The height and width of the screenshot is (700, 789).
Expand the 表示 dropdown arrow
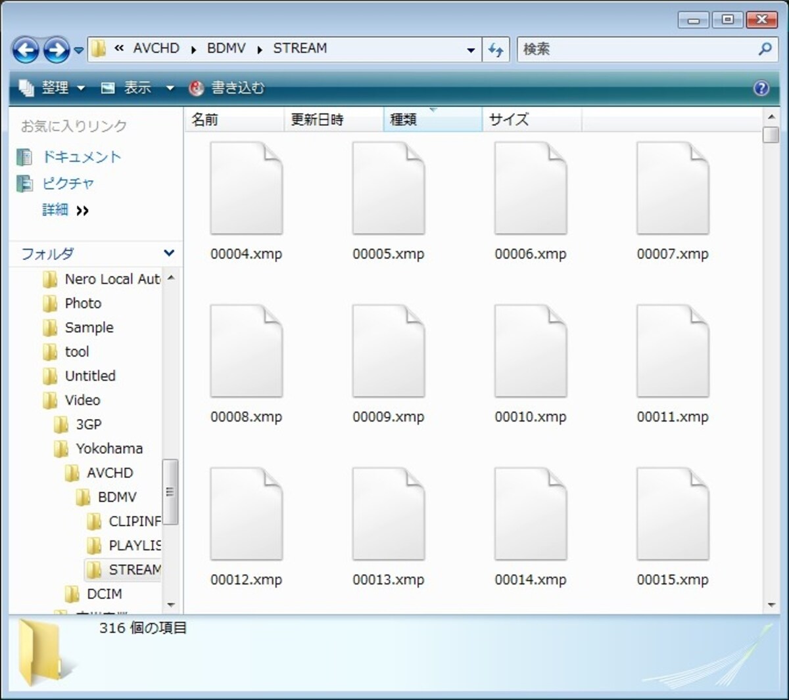click(170, 88)
